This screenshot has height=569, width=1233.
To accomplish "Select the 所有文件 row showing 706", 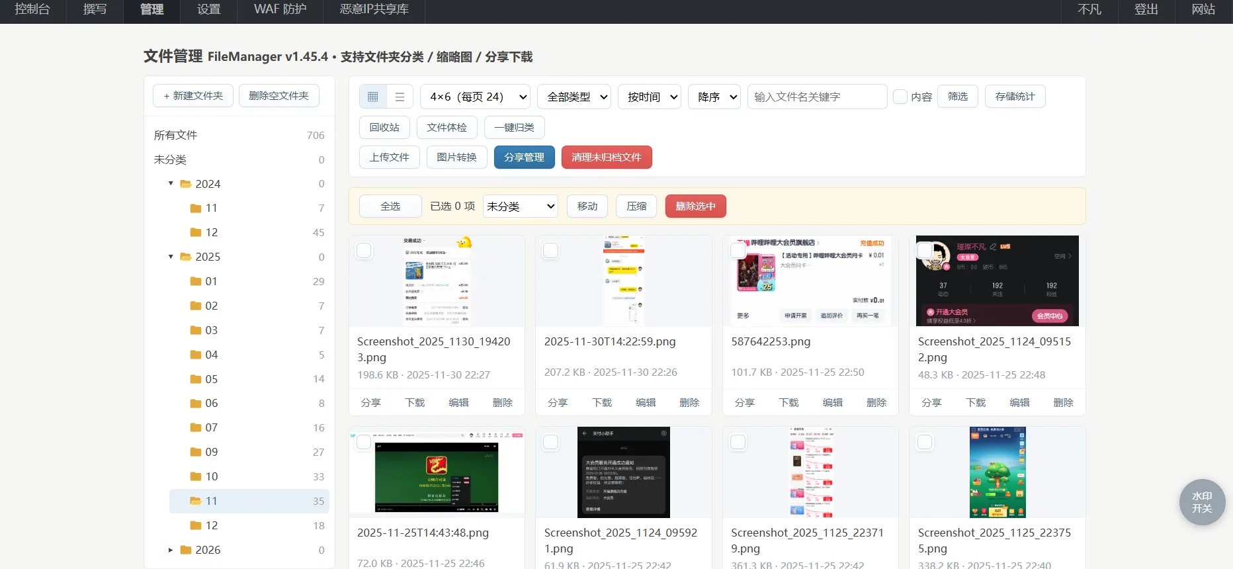I will (x=239, y=135).
